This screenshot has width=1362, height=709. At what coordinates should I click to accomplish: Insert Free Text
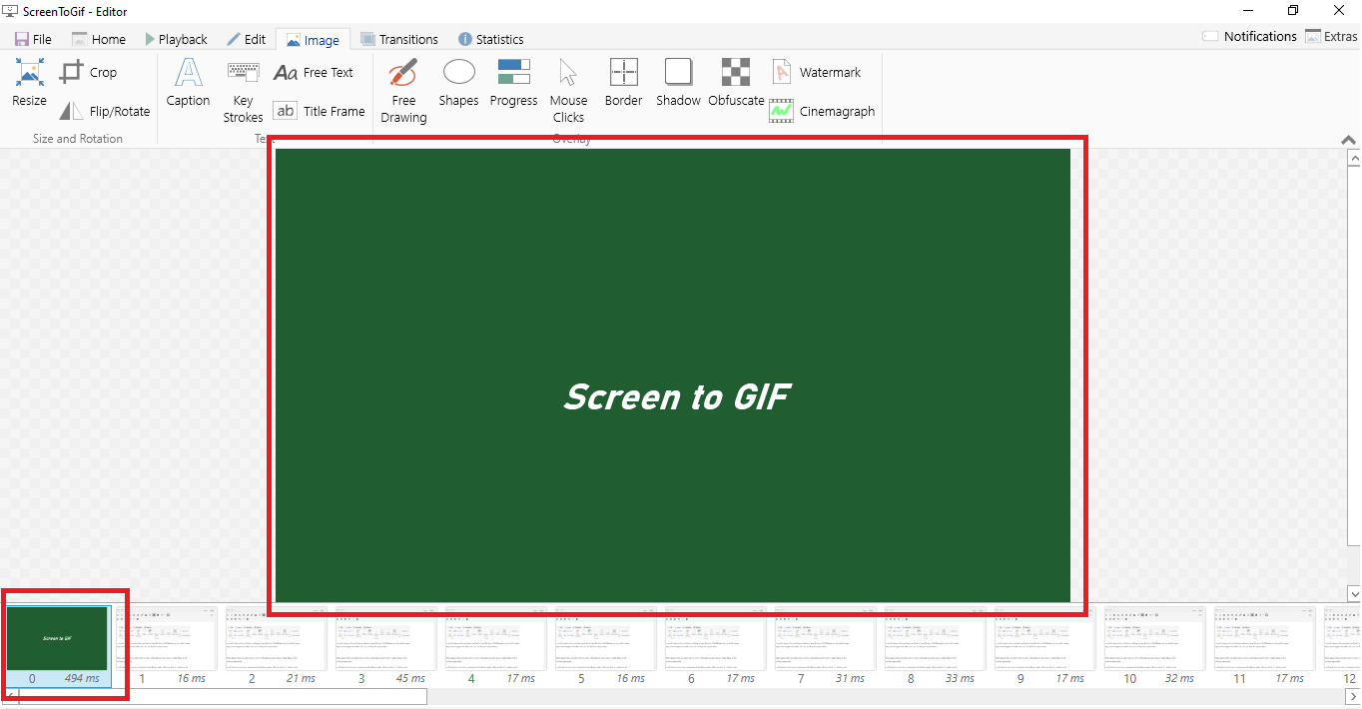coord(314,72)
